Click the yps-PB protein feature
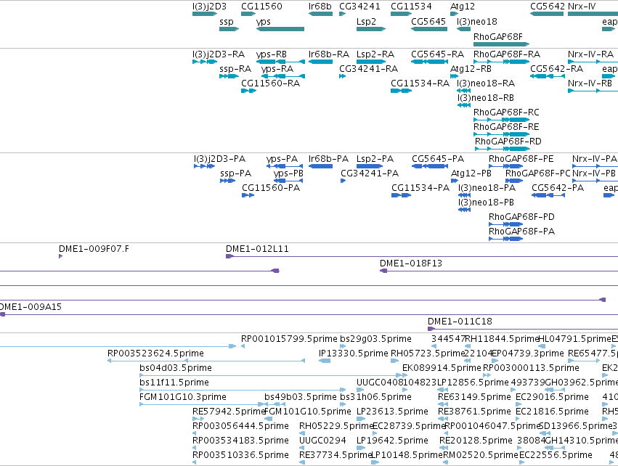618x466 pixels. tap(288, 181)
